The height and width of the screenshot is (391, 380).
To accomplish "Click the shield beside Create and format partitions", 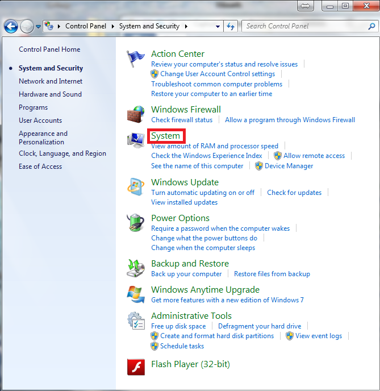I will [x=154, y=336].
